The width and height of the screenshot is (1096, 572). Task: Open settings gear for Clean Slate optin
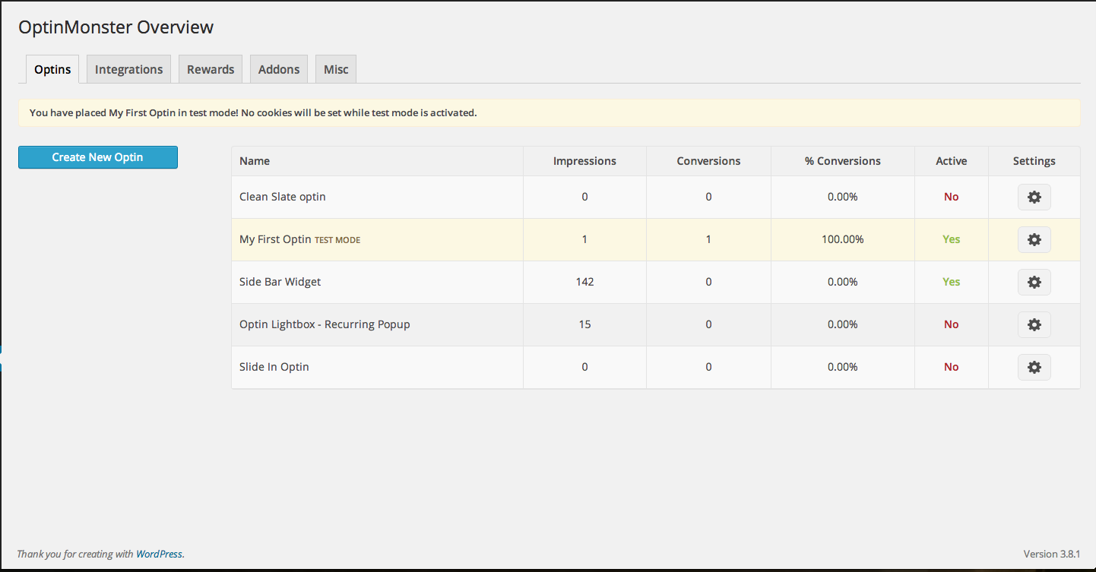click(1034, 196)
